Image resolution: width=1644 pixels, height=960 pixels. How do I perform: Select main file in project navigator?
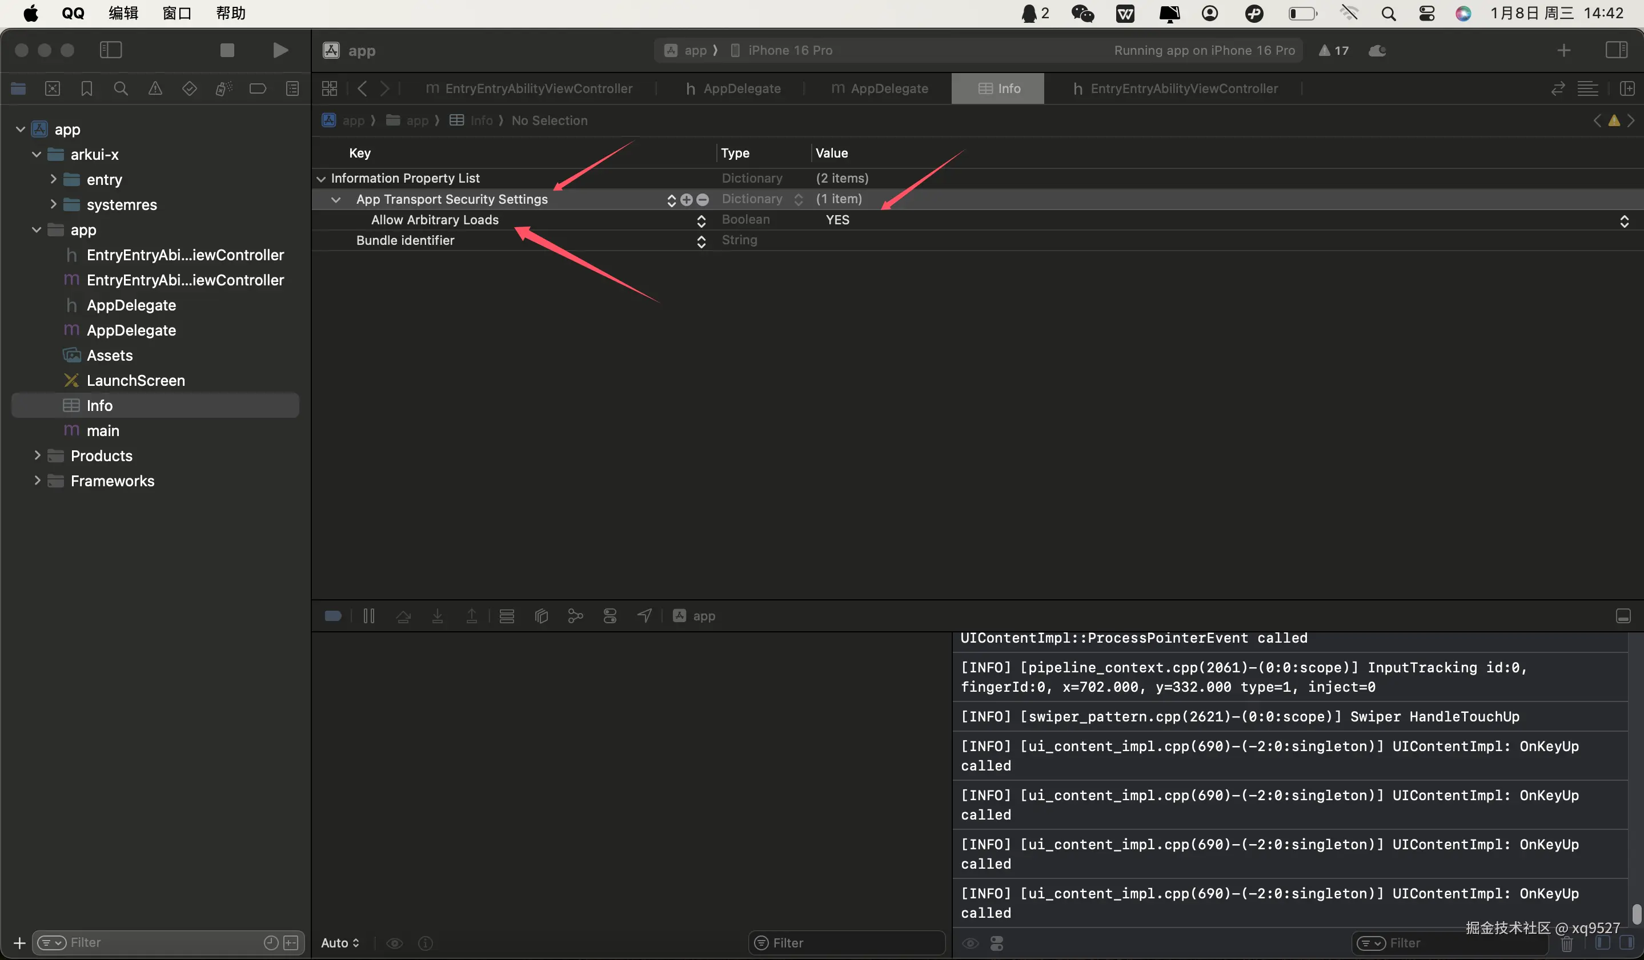click(x=102, y=431)
